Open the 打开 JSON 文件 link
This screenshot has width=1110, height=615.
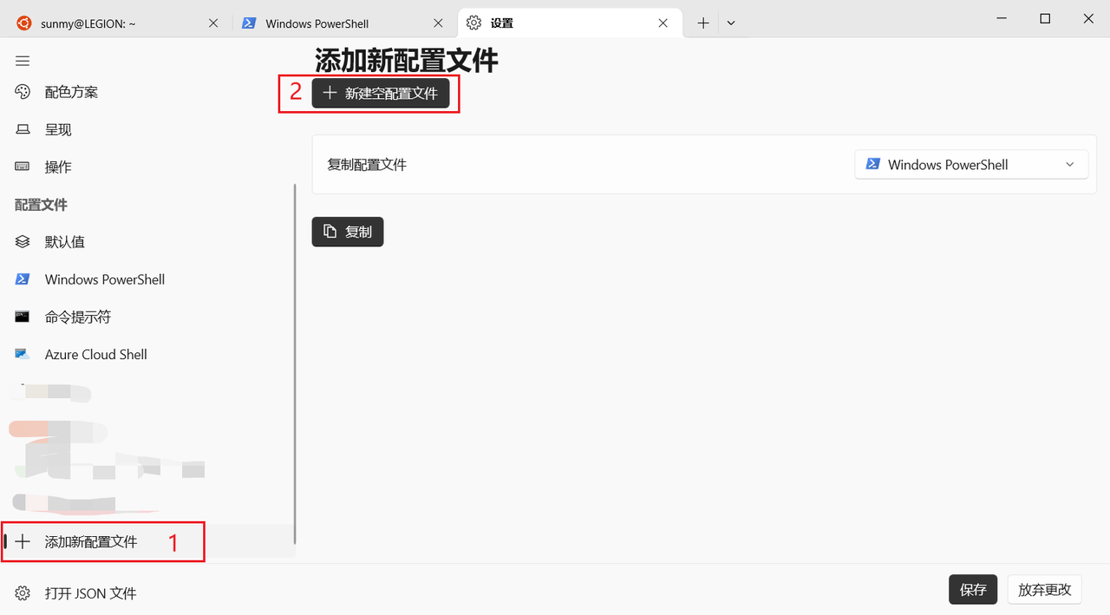(x=147, y=593)
